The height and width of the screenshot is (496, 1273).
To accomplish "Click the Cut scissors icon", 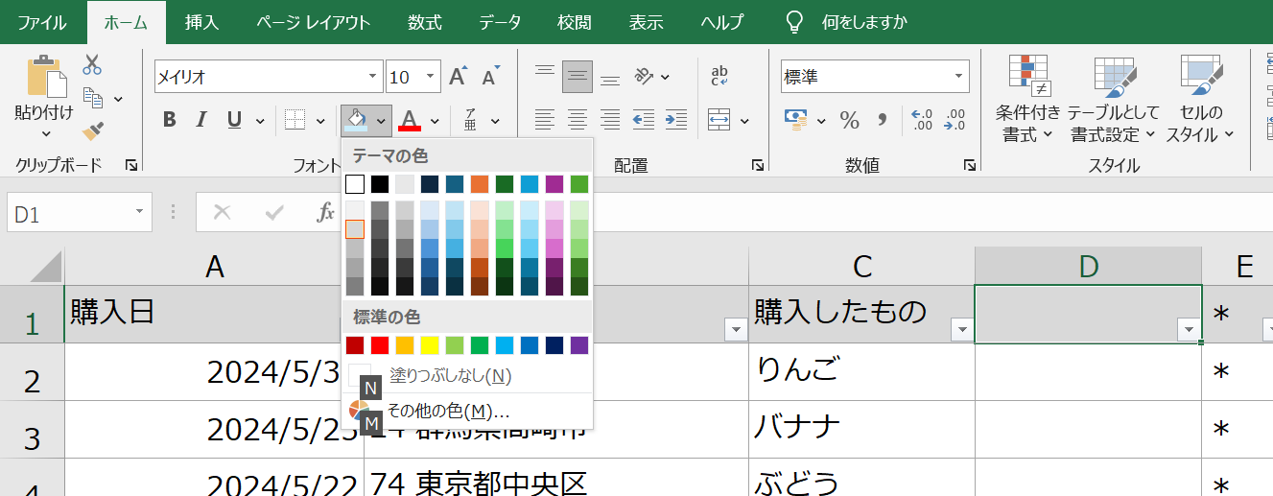I will tap(92, 65).
